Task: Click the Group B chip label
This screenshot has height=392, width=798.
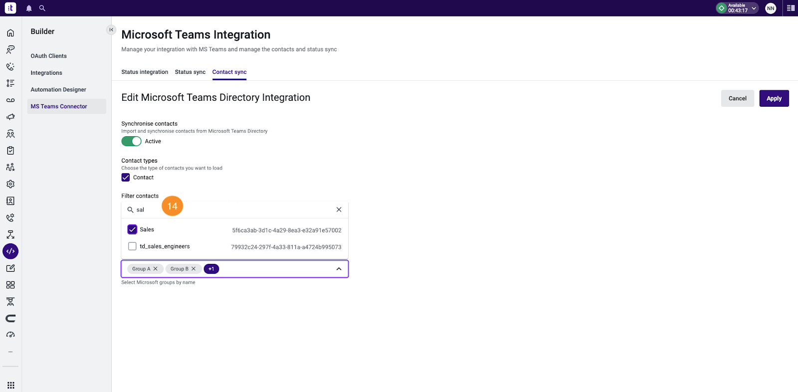Action: coord(180,269)
